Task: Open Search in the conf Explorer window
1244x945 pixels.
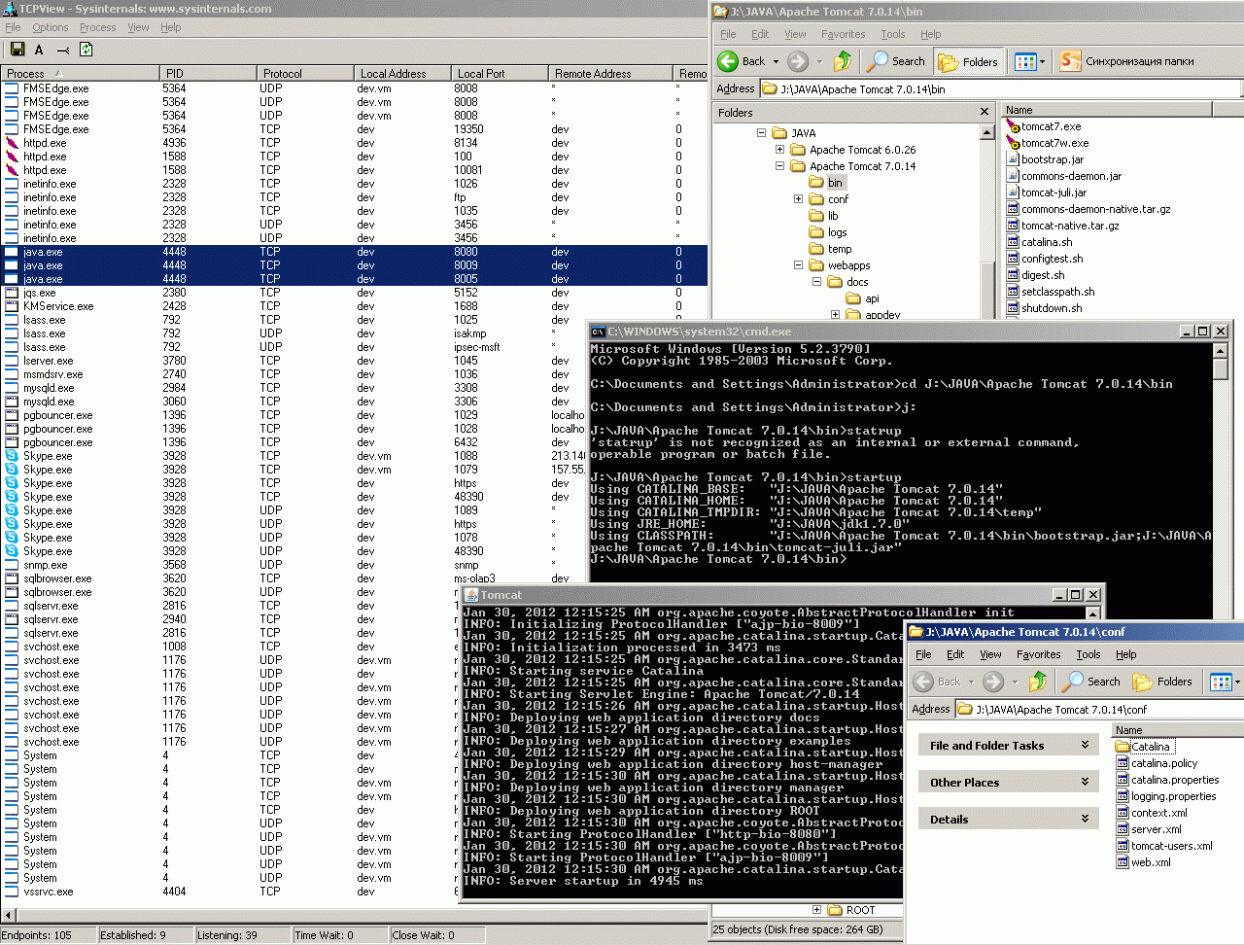Action: click(x=1091, y=682)
